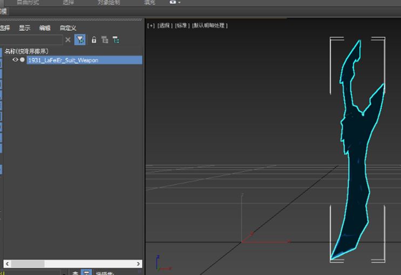Click the ribbon display options icon

[175, 2]
